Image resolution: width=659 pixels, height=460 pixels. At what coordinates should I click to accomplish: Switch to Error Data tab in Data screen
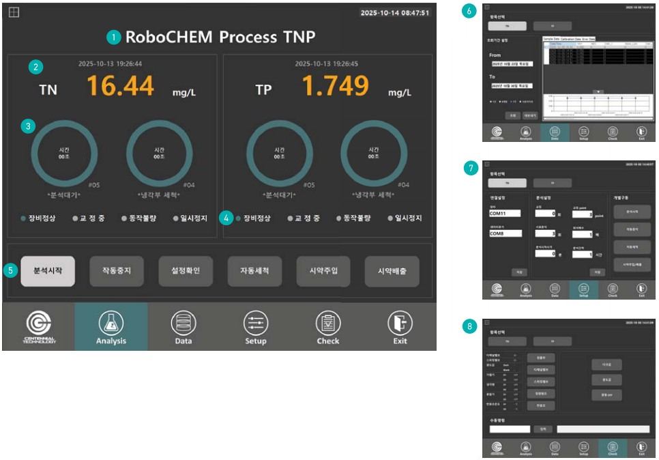588,39
